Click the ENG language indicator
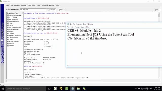 [151, 89]
